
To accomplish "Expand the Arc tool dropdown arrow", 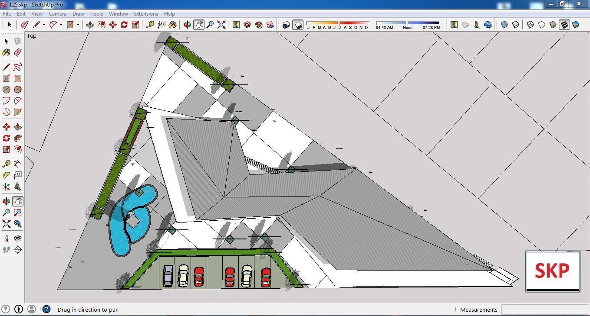I will point(61,25).
